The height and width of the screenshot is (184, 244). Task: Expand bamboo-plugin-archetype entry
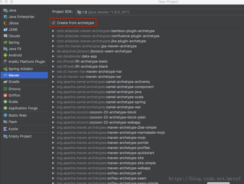(x=53, y=31)
